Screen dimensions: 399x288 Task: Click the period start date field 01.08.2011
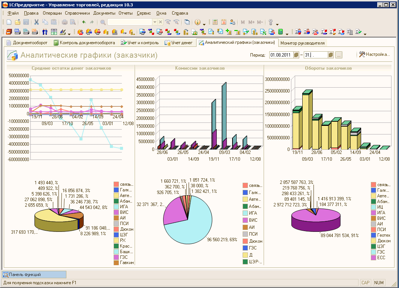[x=281, y=55]
